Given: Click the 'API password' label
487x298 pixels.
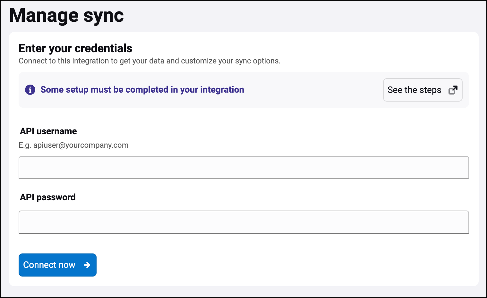Looking at the screenshot, I should click(48, 197).
